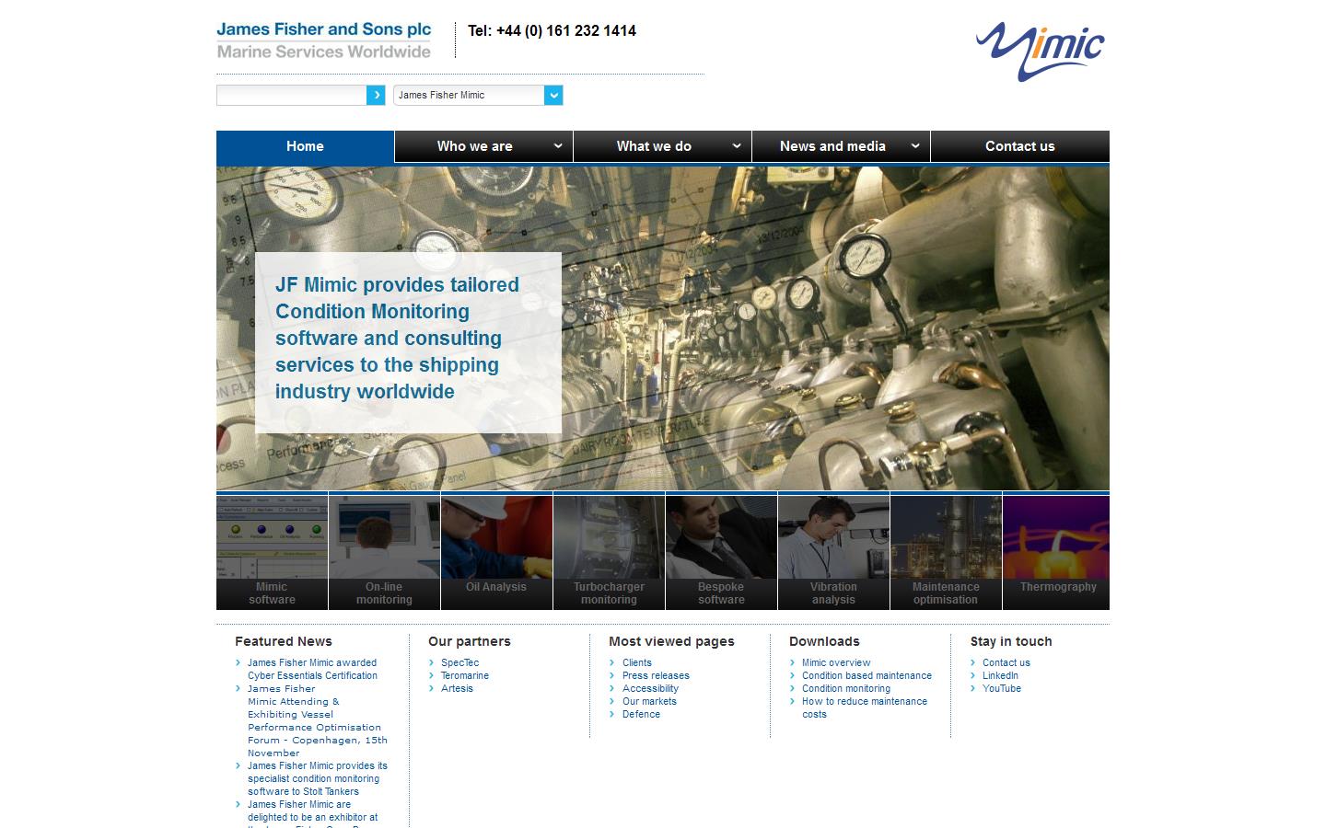Image resolution: width=1326 pixels, height=828 pixels.
Task: Open the Turbocharger monitoring tile
Action: [x=609, y=550]
